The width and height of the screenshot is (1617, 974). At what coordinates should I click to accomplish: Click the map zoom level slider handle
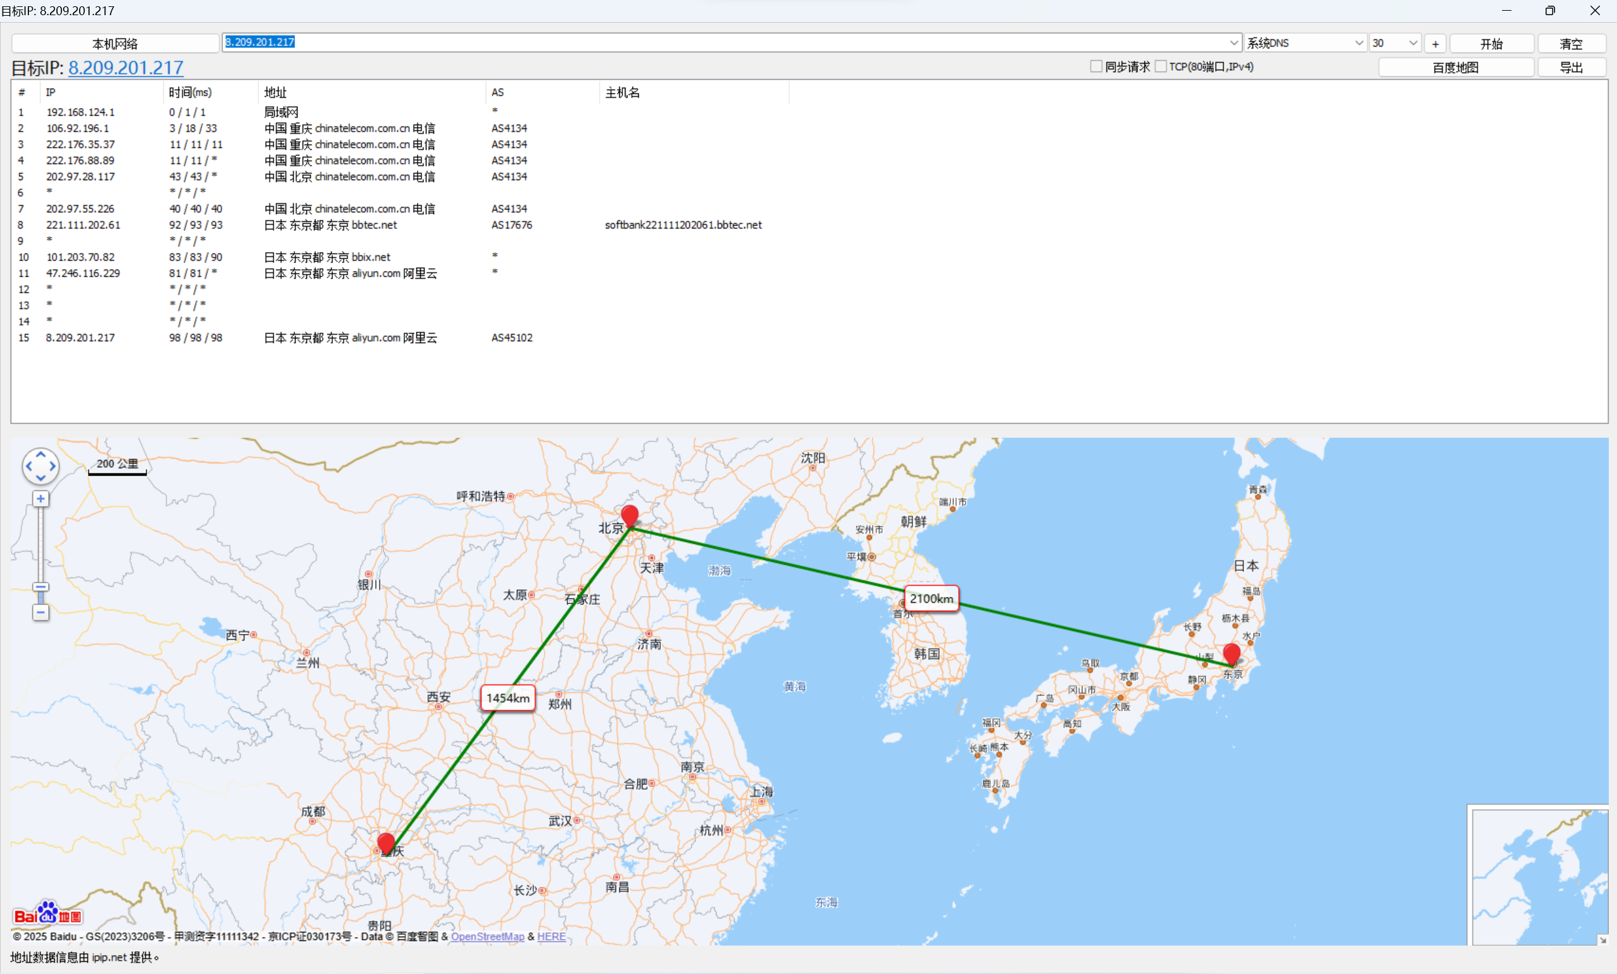coord(40,587)
